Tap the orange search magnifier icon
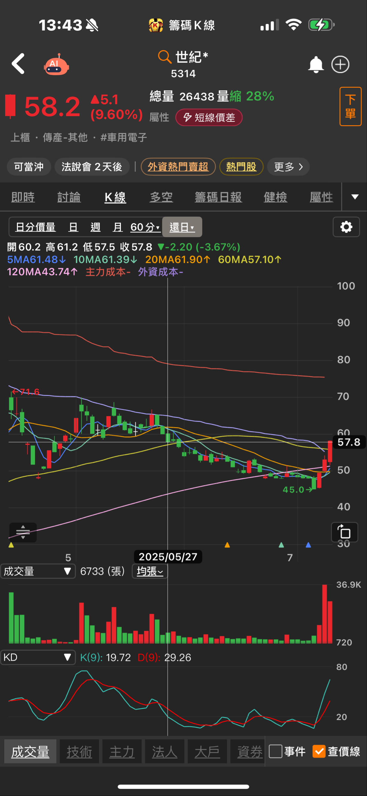367x796 pixels. 165,57
